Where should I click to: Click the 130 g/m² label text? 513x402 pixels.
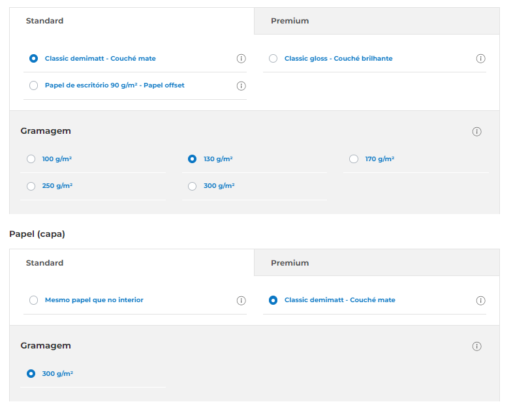coord(218,159)
